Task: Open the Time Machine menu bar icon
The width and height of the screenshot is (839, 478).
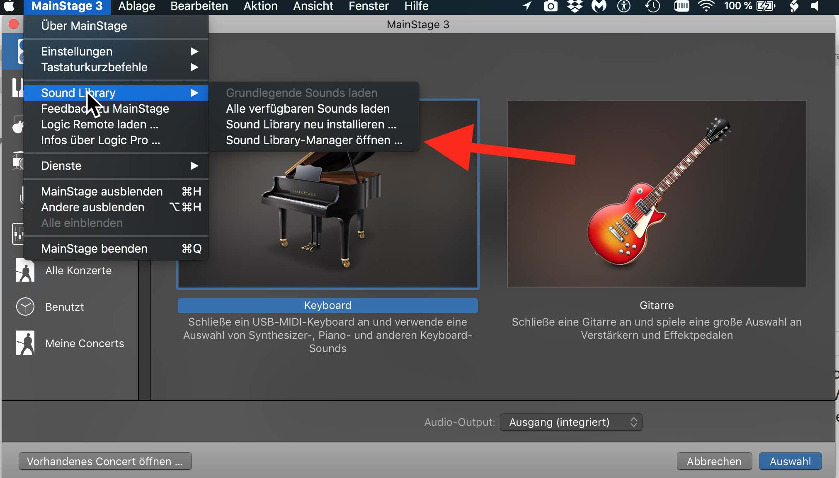Action: point(652,6)
